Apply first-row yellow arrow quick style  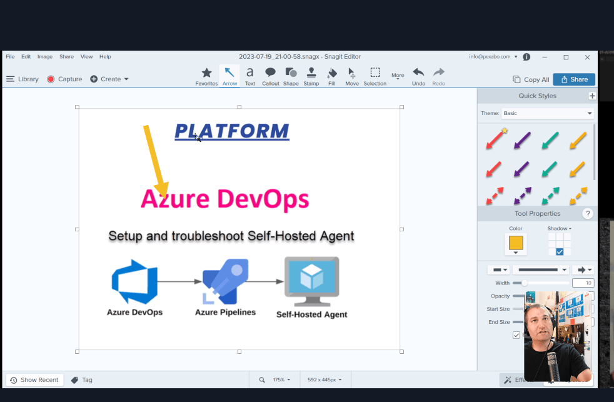click(578, 140)
